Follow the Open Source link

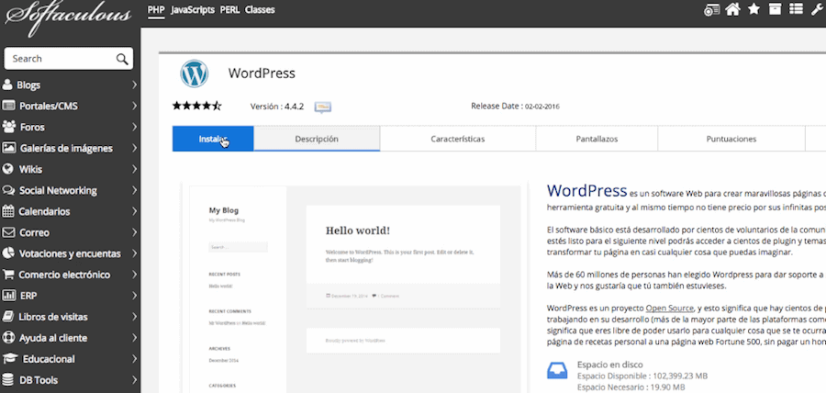[x=670, y=308]
